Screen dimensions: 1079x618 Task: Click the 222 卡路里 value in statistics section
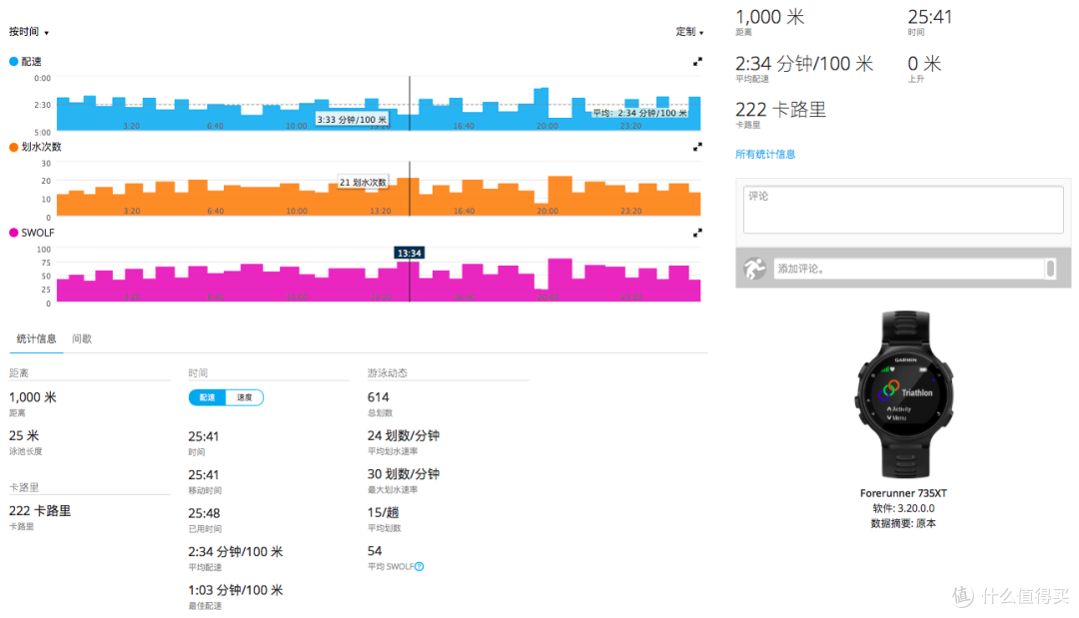(x=40, y=511)
